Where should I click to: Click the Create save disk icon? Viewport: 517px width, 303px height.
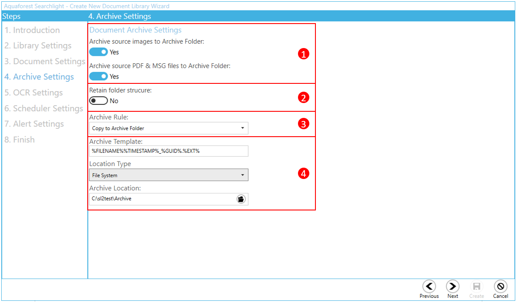[476, 286]
